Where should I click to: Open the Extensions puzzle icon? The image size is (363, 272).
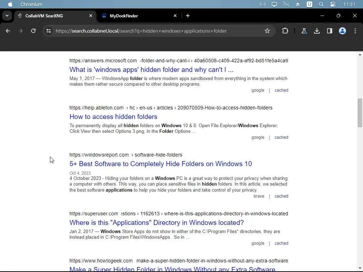click(x=285, y=31)
